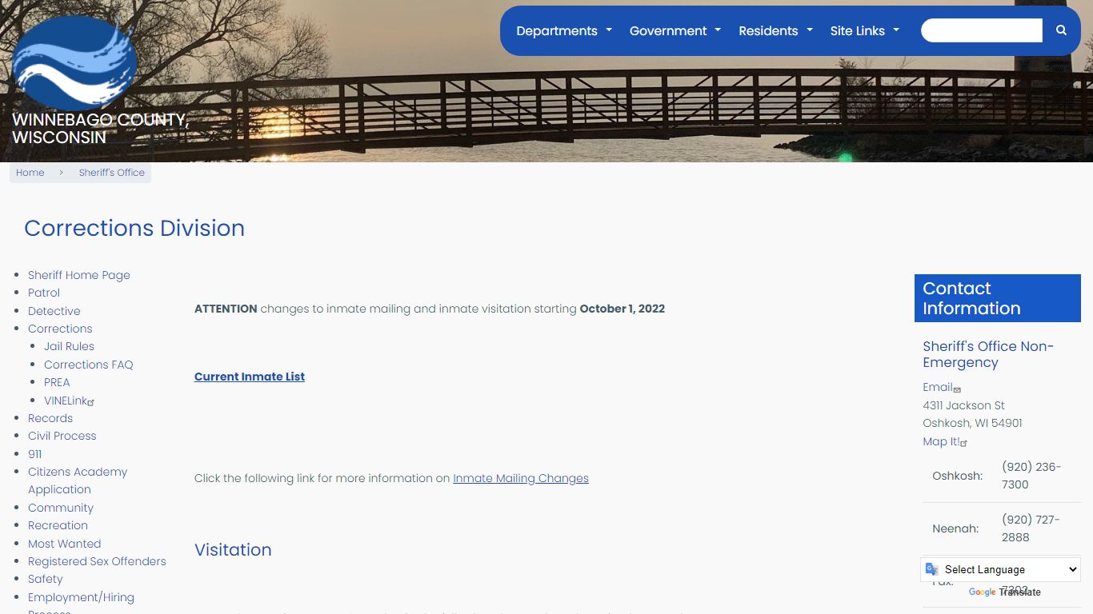Open the PREA sidebar link
1093x614 pixels.
click(57, 382)
